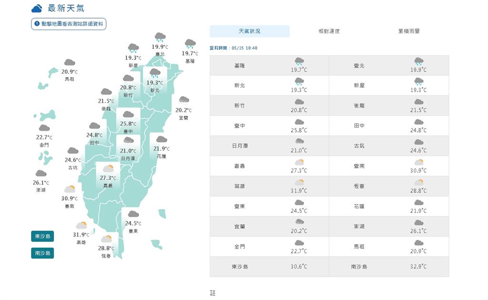Select 金門 in the weather table
The height and width of the screenshot is (300, 488).
pyautogui.click(x=240, y=247)
